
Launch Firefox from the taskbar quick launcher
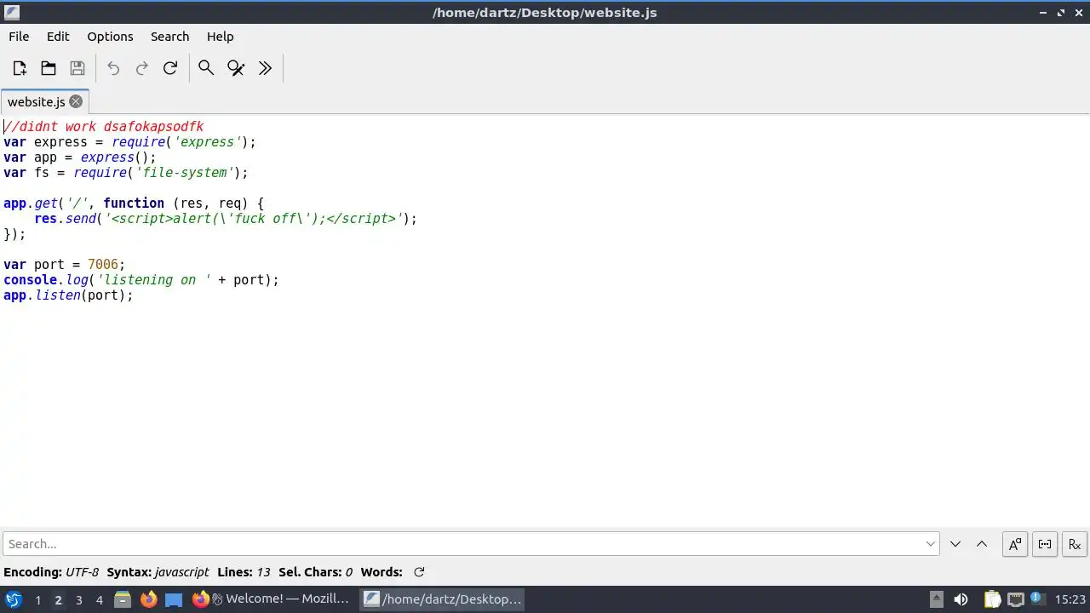tap(148, 599)
